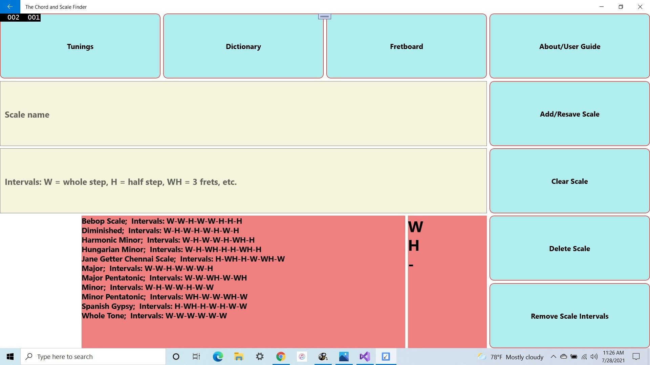Viewport: 650px width, 365px height.
Task: Click the battery tray icon
Action: tap(574, 357)
